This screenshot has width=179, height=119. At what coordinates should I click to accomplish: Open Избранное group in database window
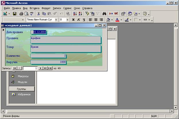point(24,95)
